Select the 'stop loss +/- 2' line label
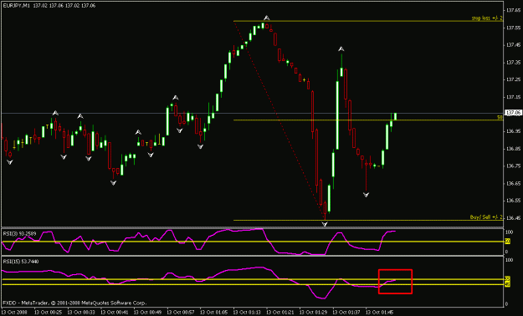 (x=487, y=18)
